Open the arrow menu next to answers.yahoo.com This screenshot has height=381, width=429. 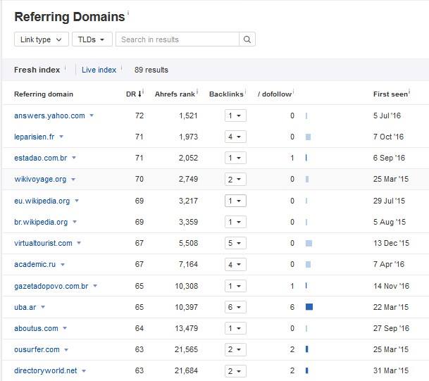pyautogui.click(x=92, y=115)
